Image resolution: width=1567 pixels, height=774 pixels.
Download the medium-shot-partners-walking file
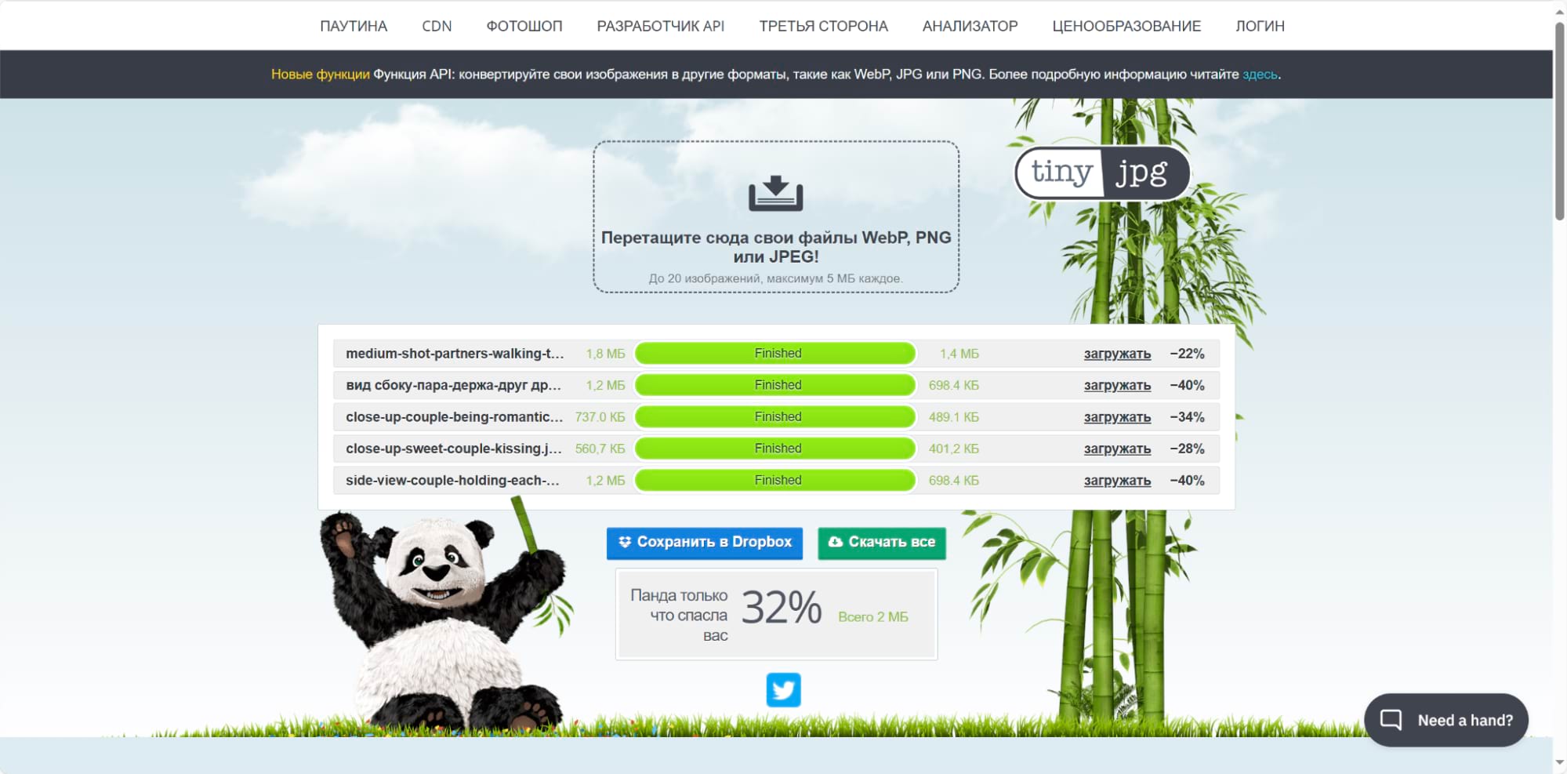(x=1117, y=354)
